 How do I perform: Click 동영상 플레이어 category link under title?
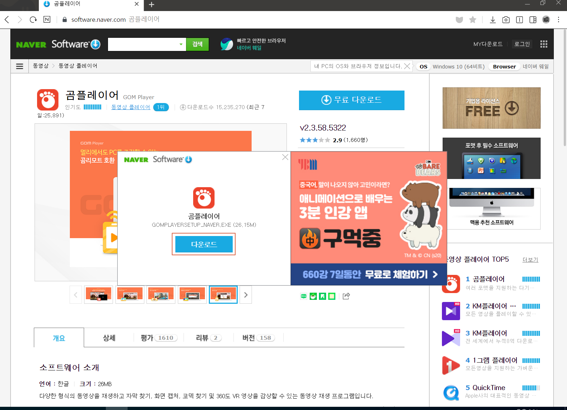pyautogui.click(x=130, y=107)
